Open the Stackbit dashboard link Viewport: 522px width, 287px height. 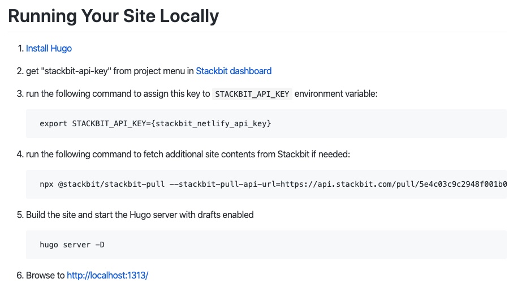(x=234, y=71)
